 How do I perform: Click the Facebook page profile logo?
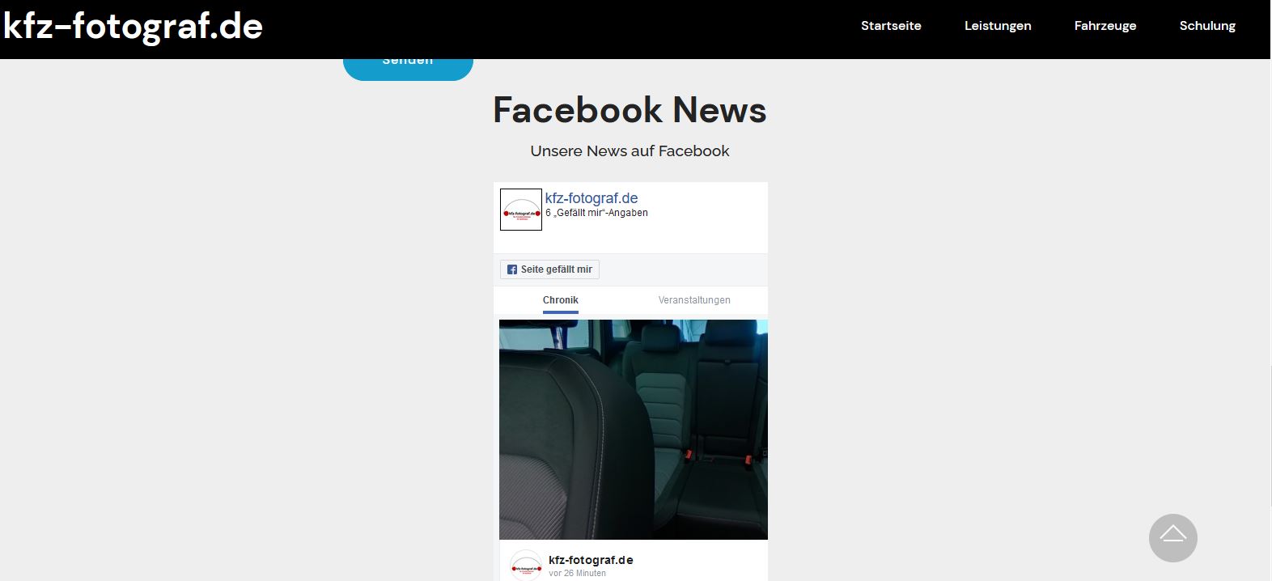click(520, 210)
